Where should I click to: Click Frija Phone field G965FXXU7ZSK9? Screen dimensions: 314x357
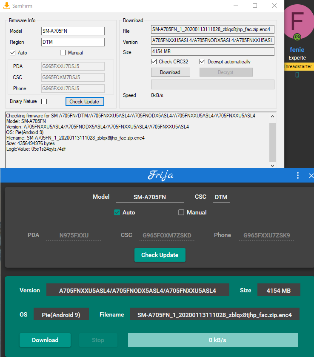(267, 235)
